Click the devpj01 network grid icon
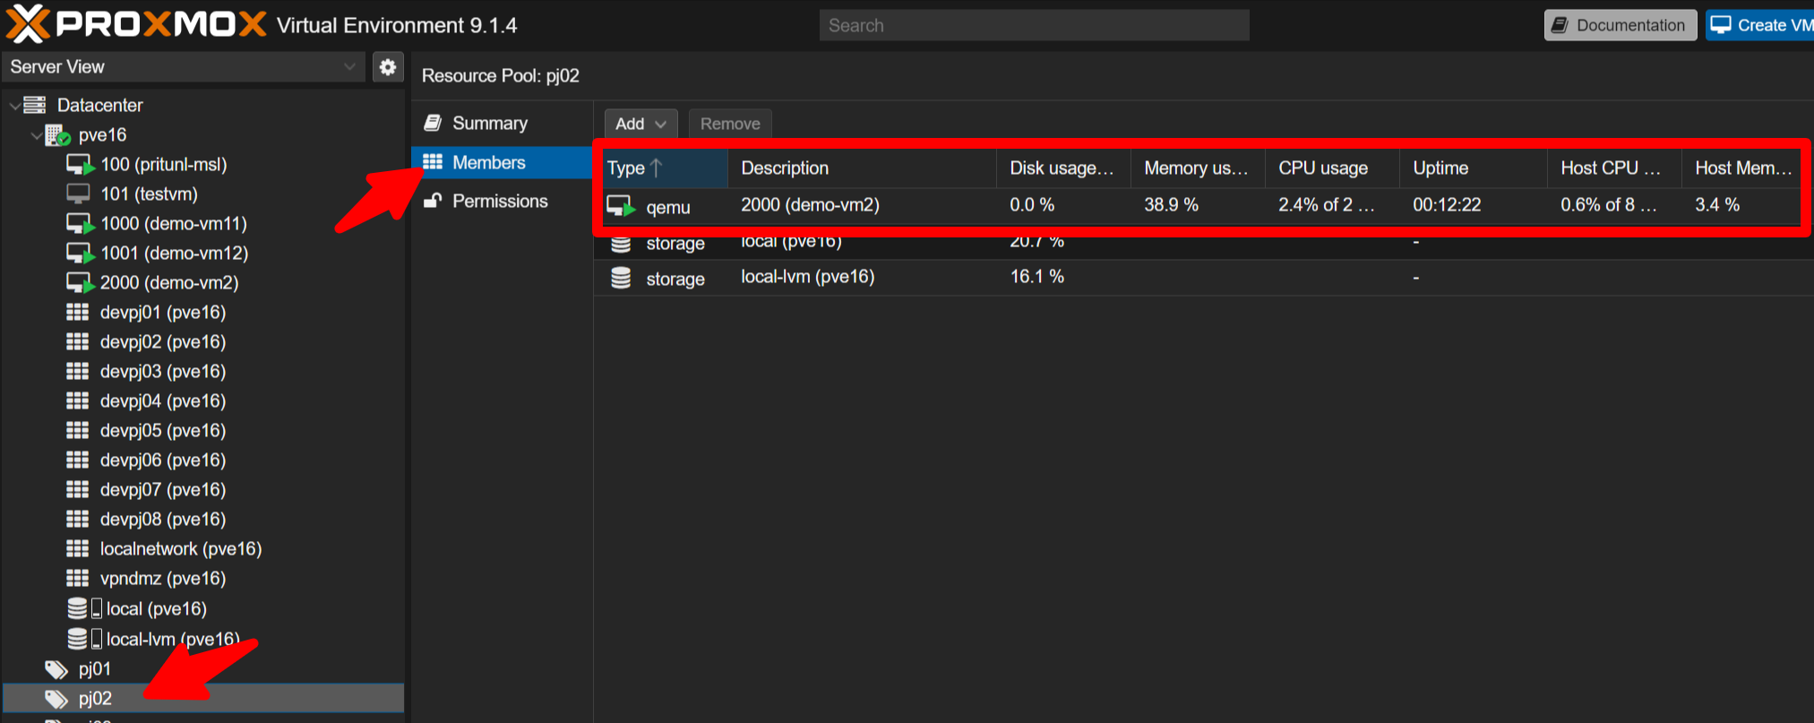The height and width of the screenshot is (723, 1814). tap(78, 313)
